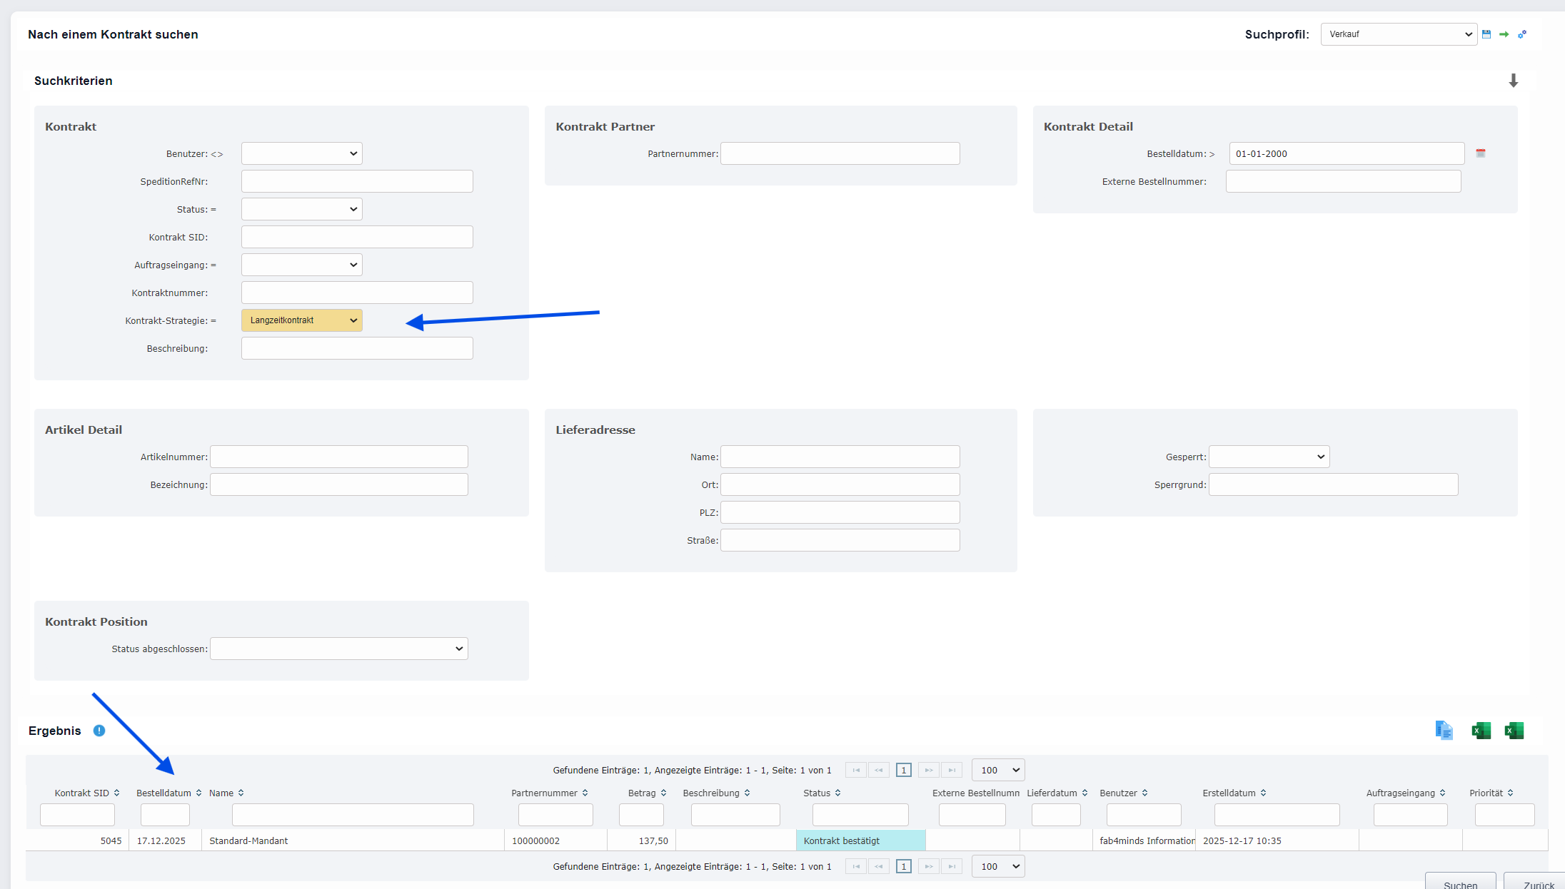This screenshot has width=1565, height=889.
Task: Click the blue document export icon
Action: (1444, 731)
